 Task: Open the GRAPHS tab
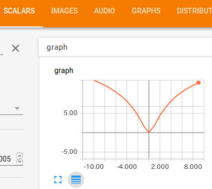[x=146, y=11]
